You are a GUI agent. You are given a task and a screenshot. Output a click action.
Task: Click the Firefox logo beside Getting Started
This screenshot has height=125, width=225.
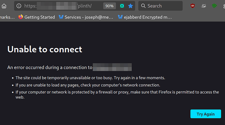click(x=21, y=17)
